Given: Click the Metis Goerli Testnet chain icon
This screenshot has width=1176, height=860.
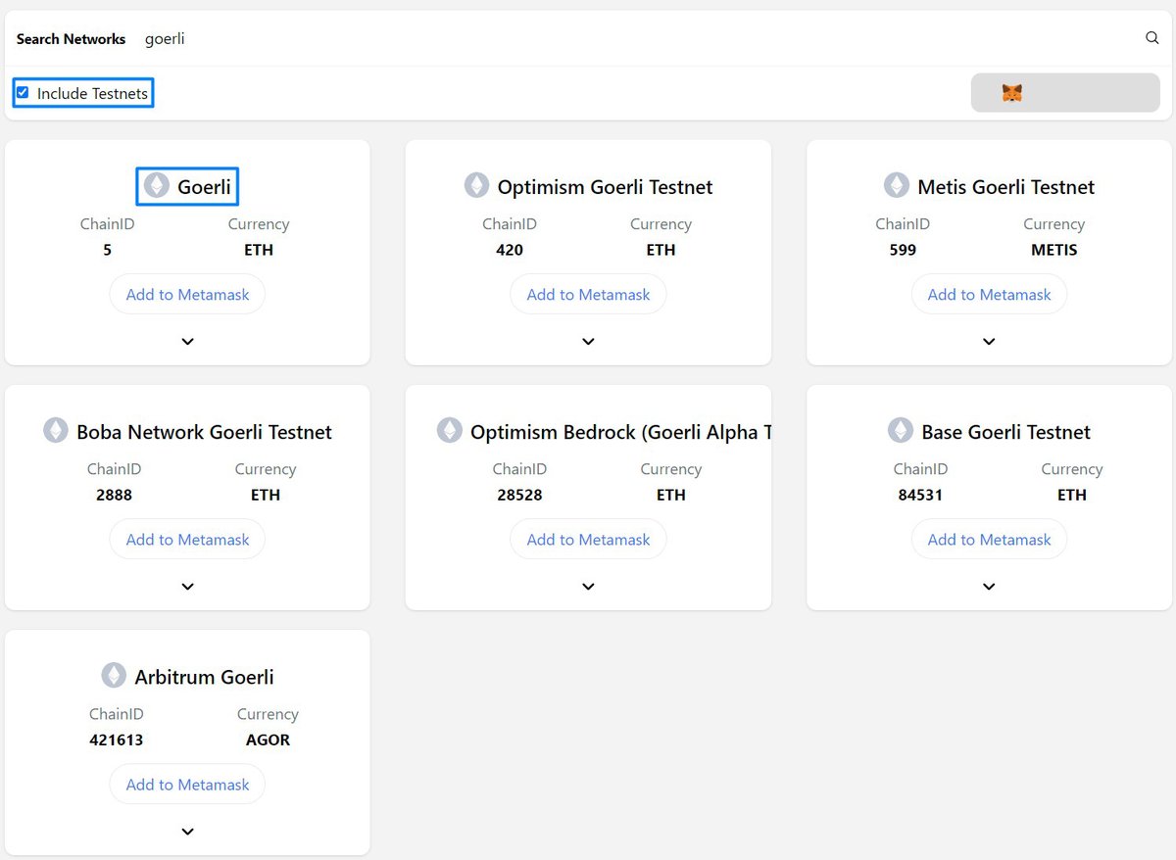Looking at the screenshot, I should (897, 185).
